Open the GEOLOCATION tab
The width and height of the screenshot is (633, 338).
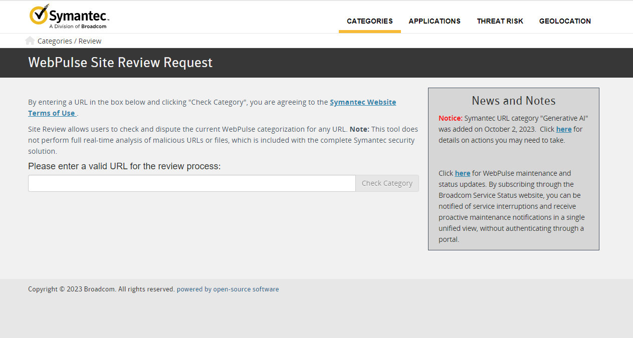(x=565, y=21)
